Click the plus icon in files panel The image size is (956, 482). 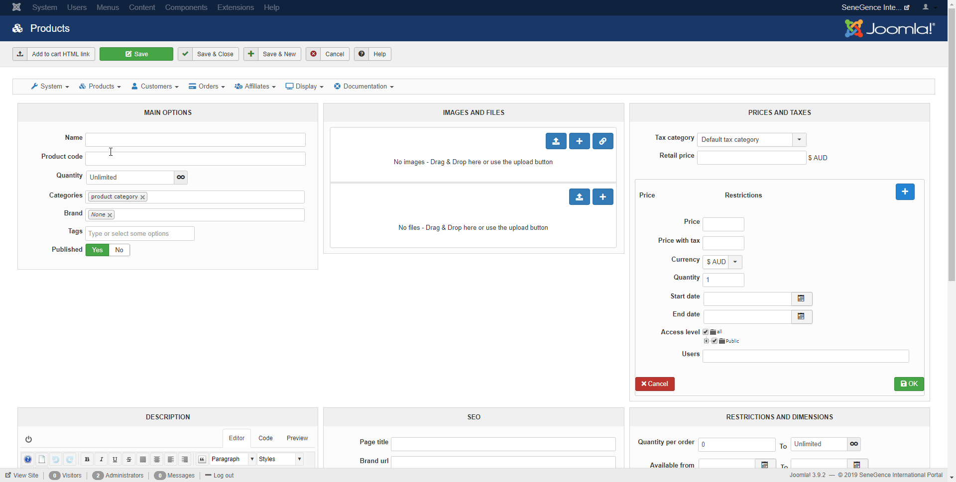[x=602, y=197]
